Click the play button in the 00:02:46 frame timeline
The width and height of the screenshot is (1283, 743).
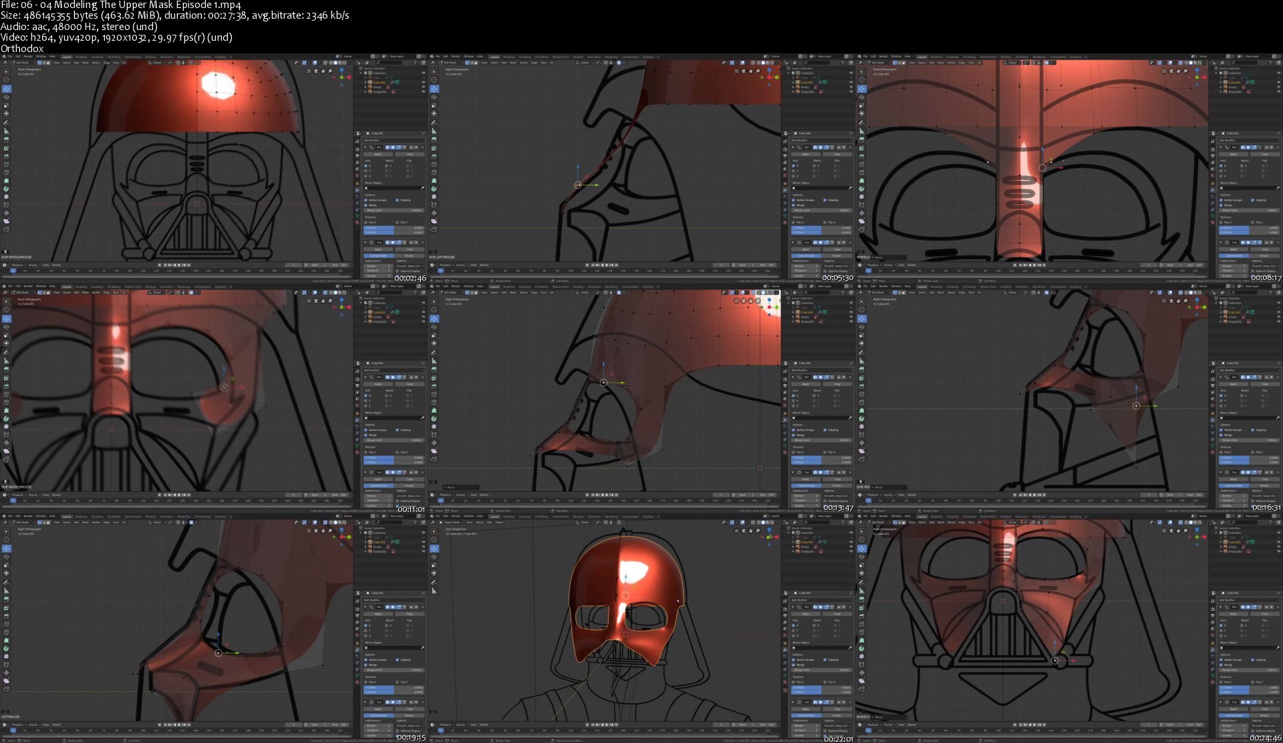click(x=179, y=265)
